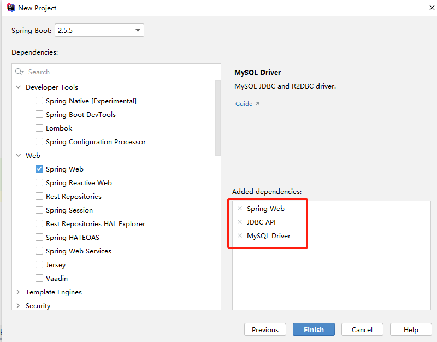Viewport: 437px width, 342px height.
Task: Enable Spring Native [Experimental] checkbox
Action: [x=39, y=101]
